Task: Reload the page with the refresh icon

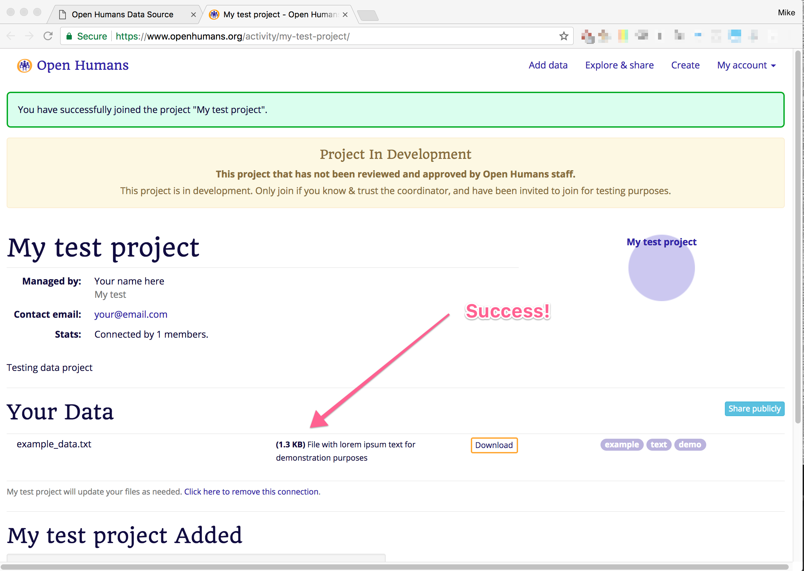Action: tap(48, 36)
